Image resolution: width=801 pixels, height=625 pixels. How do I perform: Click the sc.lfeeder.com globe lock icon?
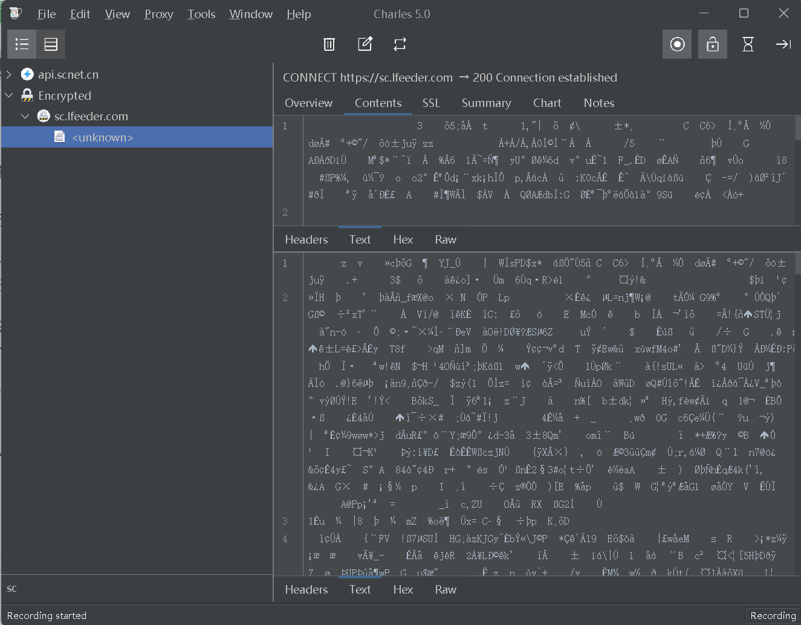tap(44, 116)
